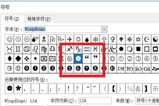
Task: Select the smiley face symbol
Action: coord(10,39)
